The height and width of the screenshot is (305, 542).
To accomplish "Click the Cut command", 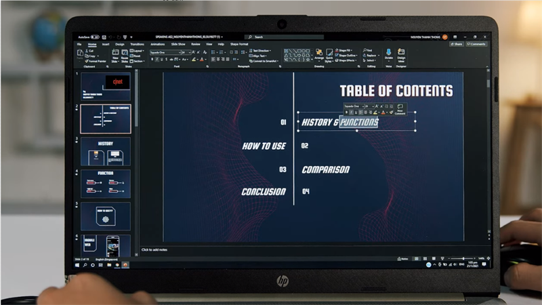I will 89,51.
